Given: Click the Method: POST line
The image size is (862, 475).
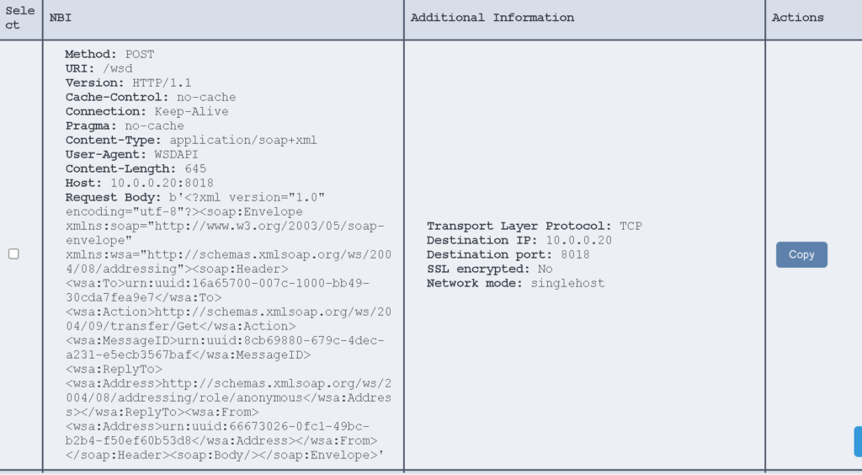Looking at the screenshot, I should pyautogui.click(x=109, y=54).
